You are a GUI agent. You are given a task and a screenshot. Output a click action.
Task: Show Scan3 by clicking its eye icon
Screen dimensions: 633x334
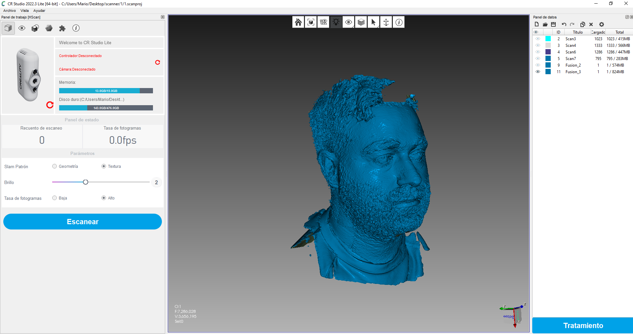tap(538, 39)
